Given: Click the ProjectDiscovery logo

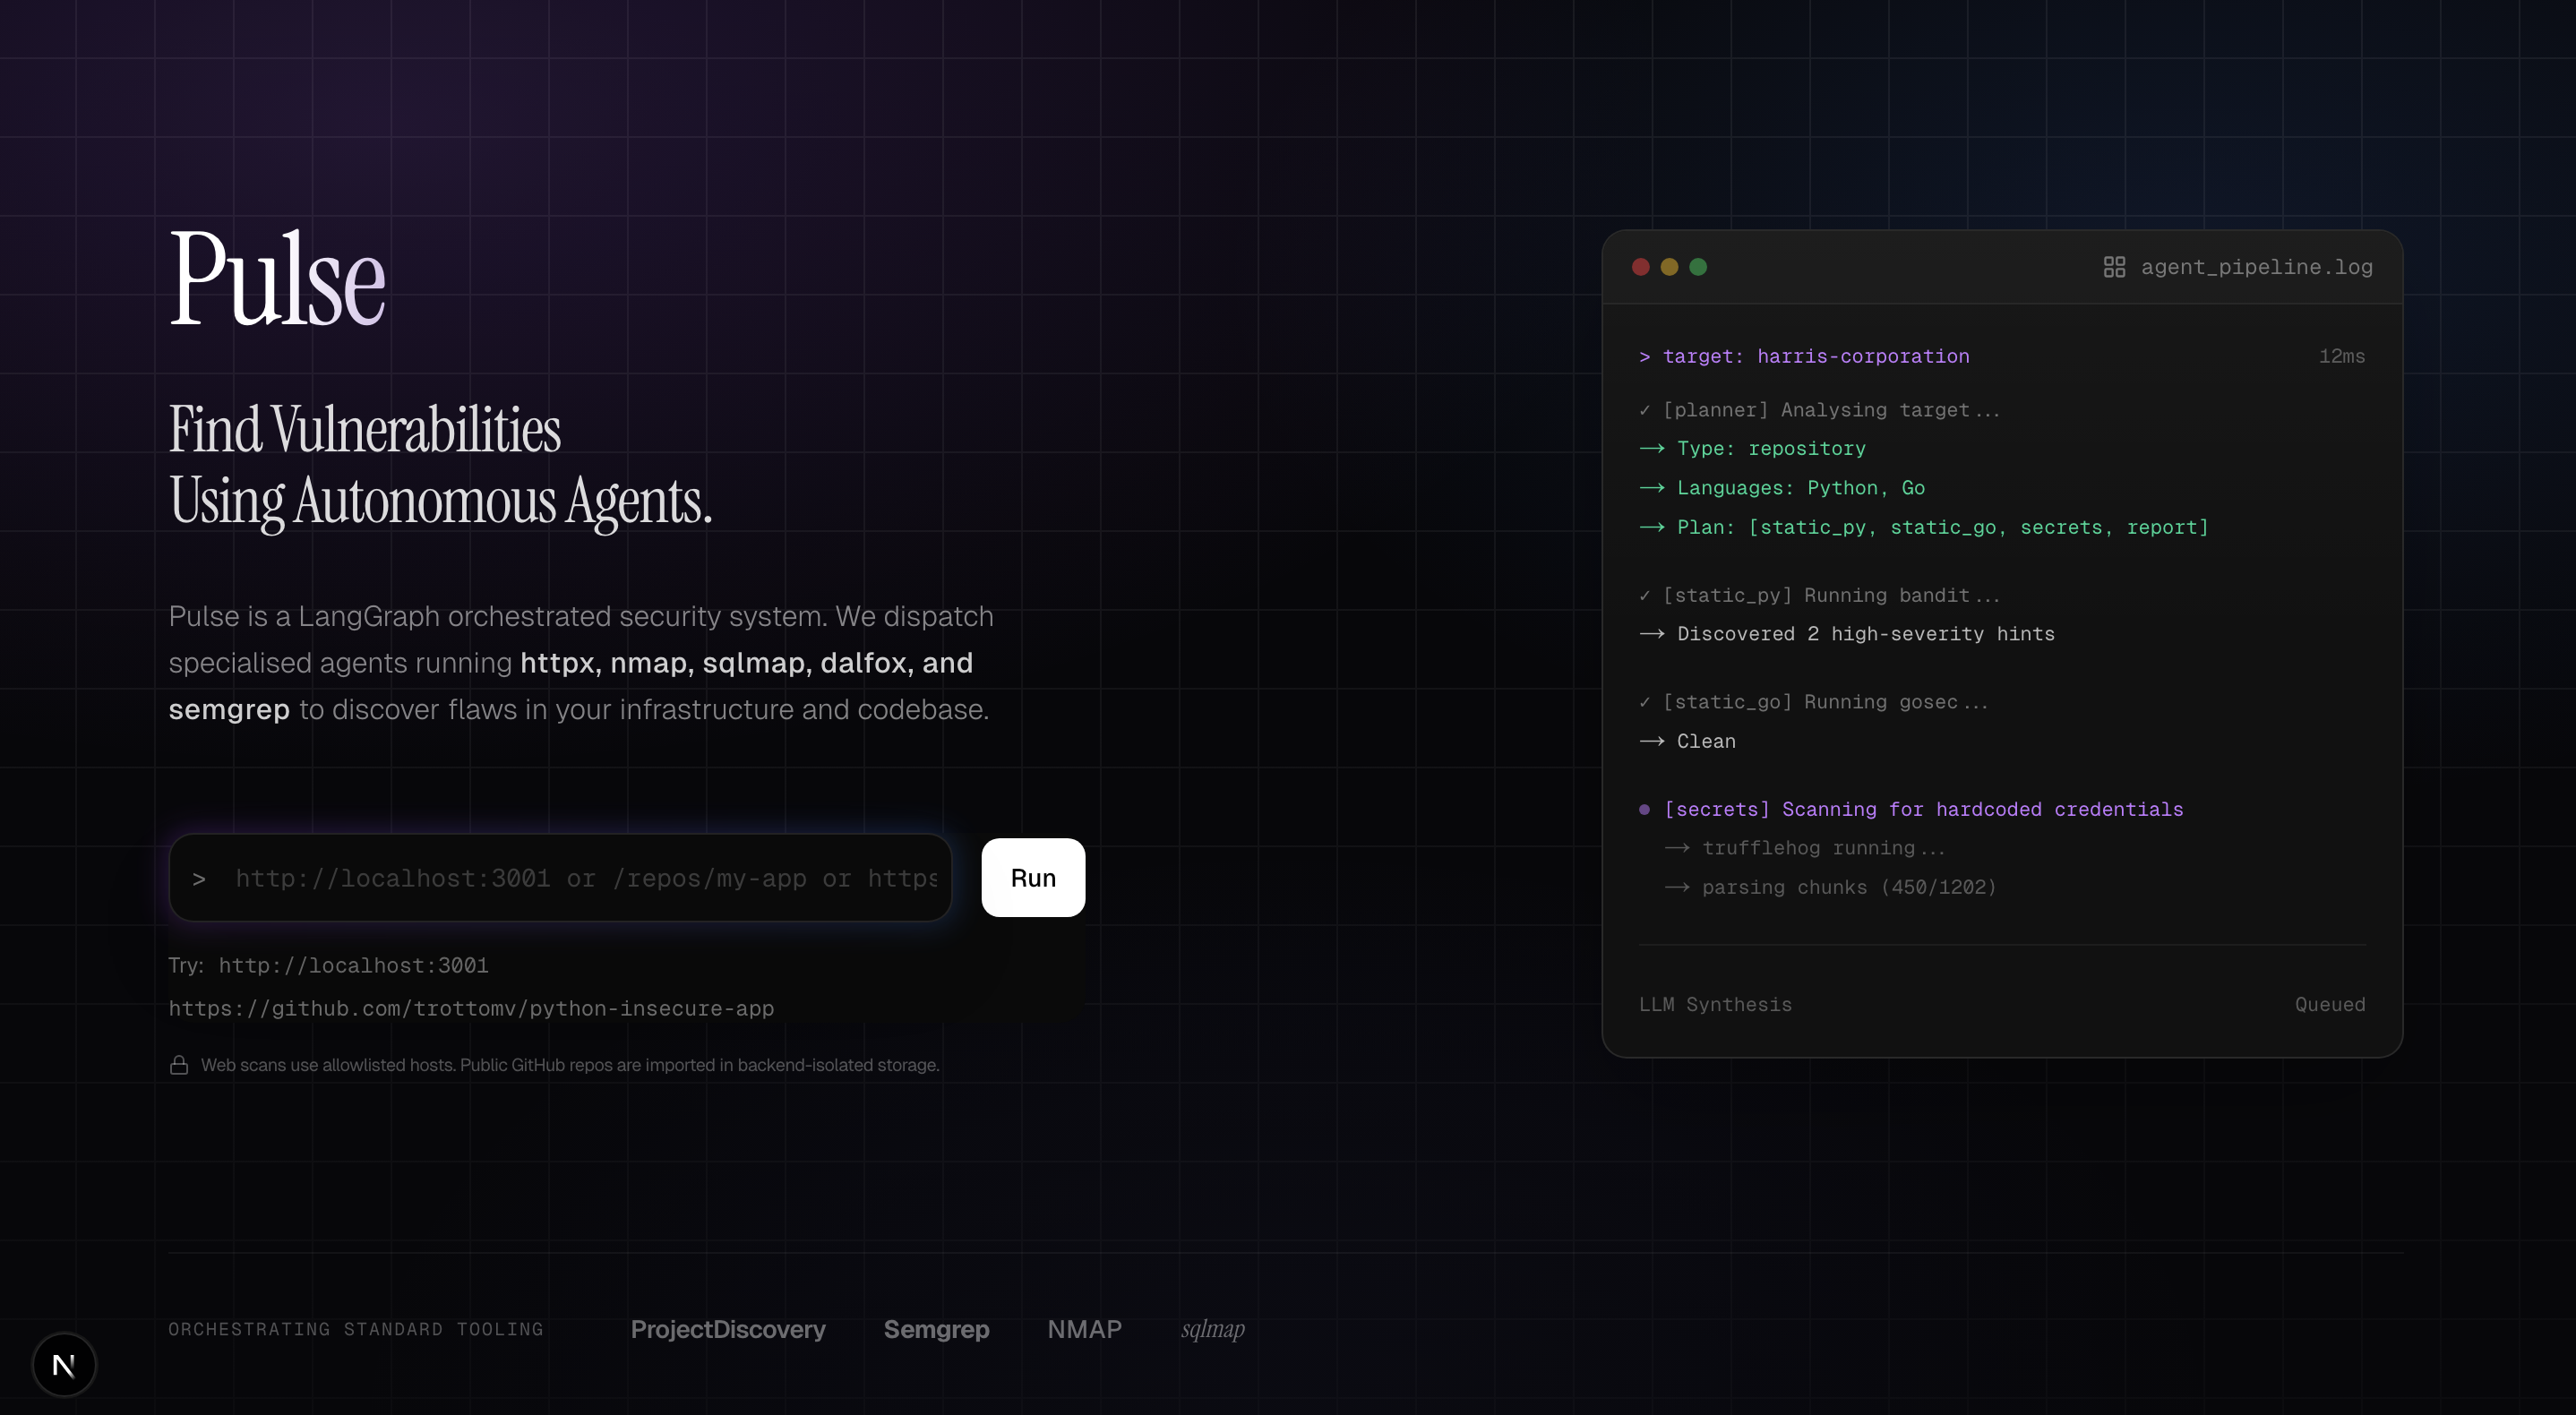Looking at the screenshot, I should pos(728,1329).
